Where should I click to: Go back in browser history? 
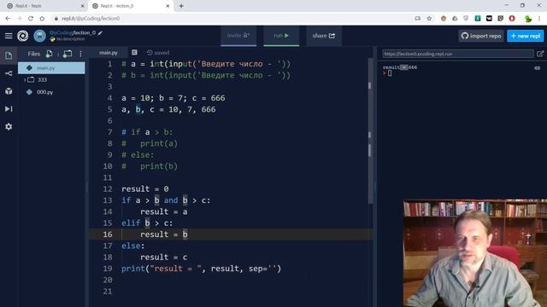coord(8,19)
